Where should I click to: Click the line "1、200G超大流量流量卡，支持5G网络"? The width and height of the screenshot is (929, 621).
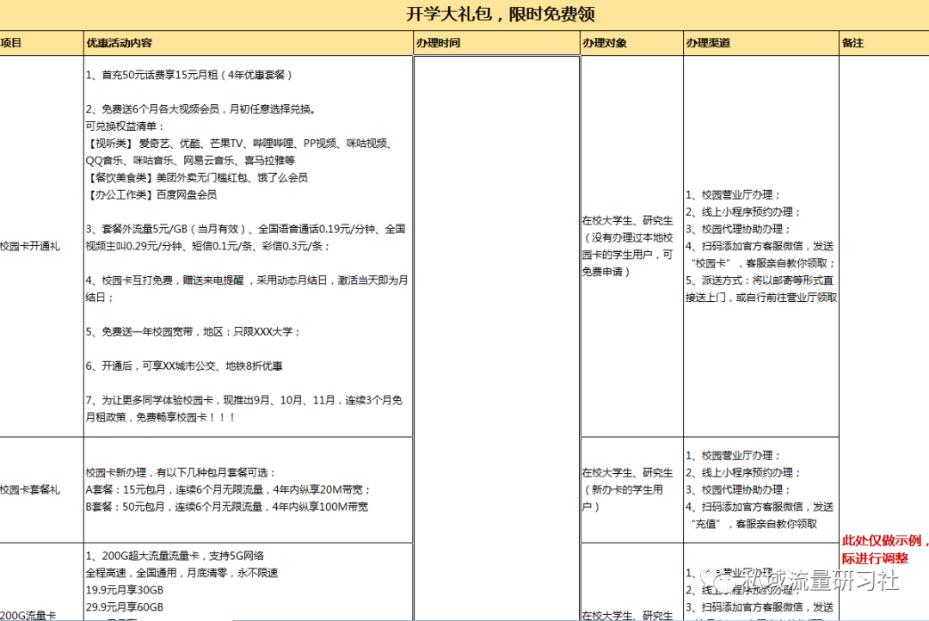coord(175,556)
